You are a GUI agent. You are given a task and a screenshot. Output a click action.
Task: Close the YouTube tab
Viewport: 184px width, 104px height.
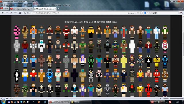tap(32, 9)
